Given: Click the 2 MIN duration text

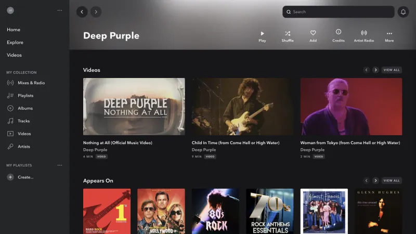Looking at the screenshot, I should click(305, 157).
